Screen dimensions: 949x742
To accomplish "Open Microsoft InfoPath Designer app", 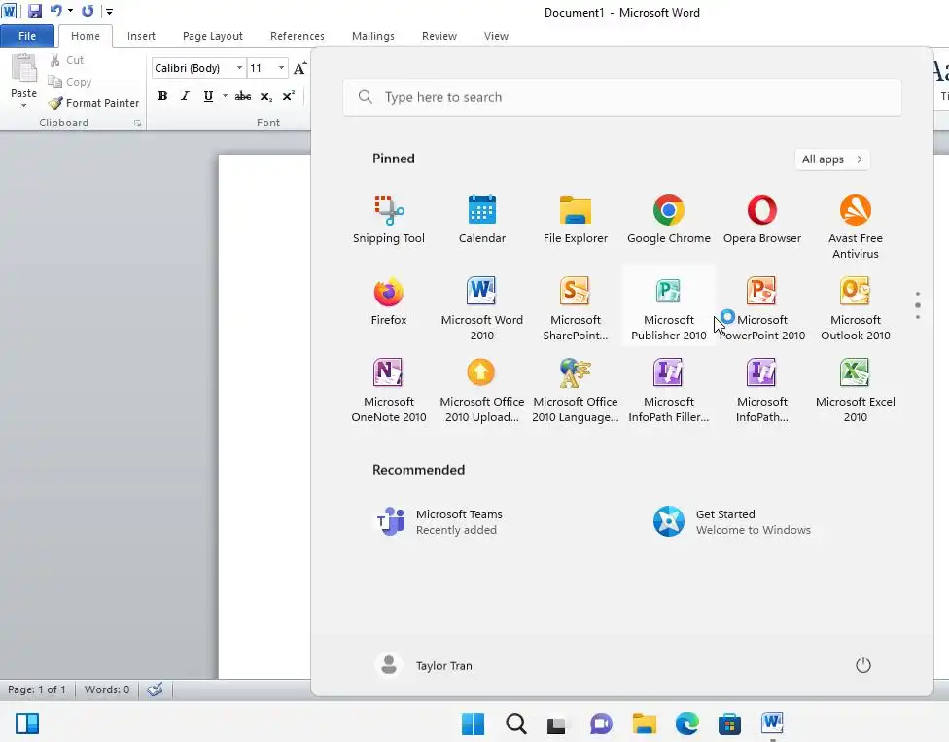I will click(762, 390).
